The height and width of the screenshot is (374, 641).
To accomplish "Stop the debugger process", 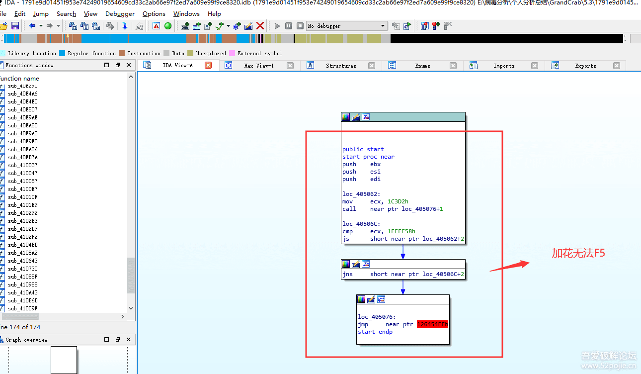I will click(x=300, y=25).
